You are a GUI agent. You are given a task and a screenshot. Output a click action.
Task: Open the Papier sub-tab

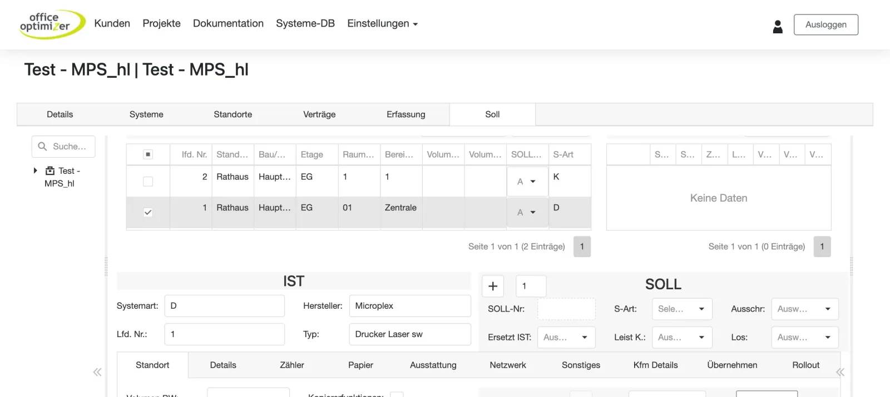(360, 365)
